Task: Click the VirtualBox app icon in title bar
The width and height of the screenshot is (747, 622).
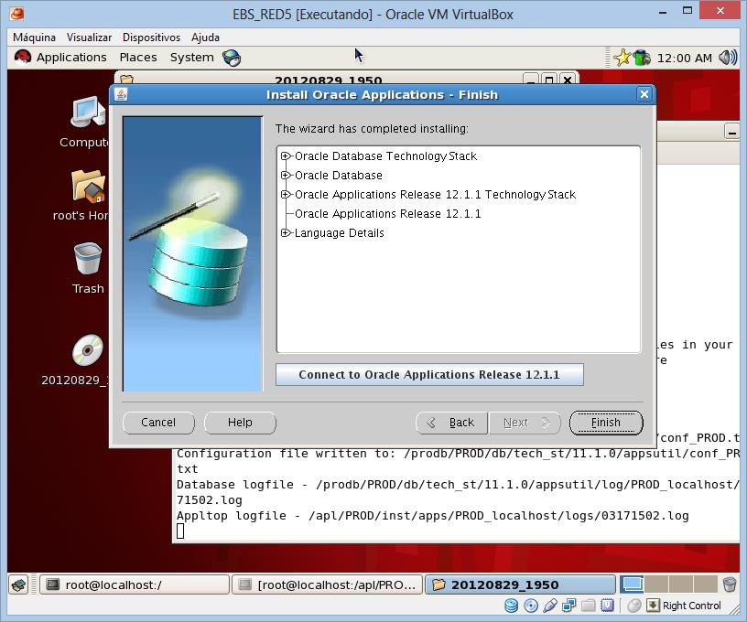Action: point(16,14)
